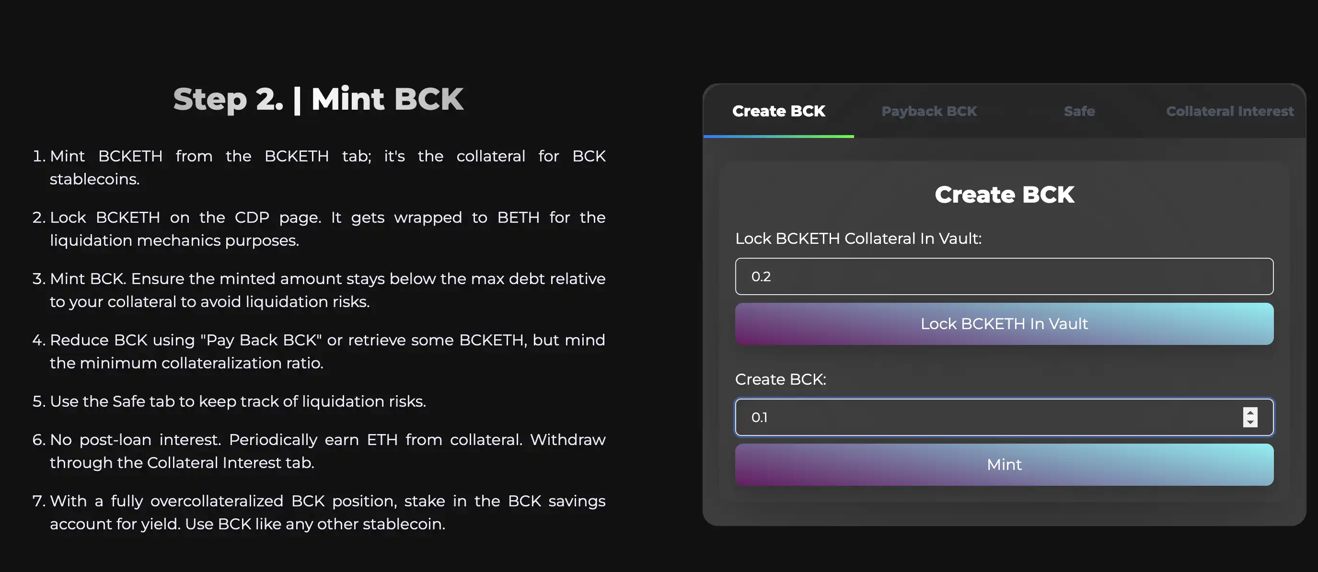
Task: Open the Safe tab
Action: (x=1079, y=111)
